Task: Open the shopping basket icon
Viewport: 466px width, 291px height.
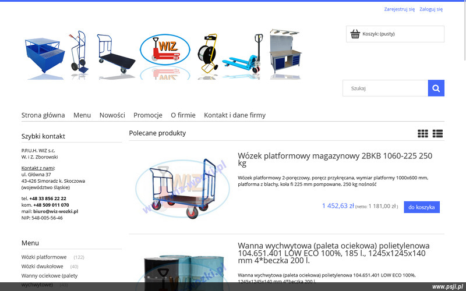Action: point(355,34)
